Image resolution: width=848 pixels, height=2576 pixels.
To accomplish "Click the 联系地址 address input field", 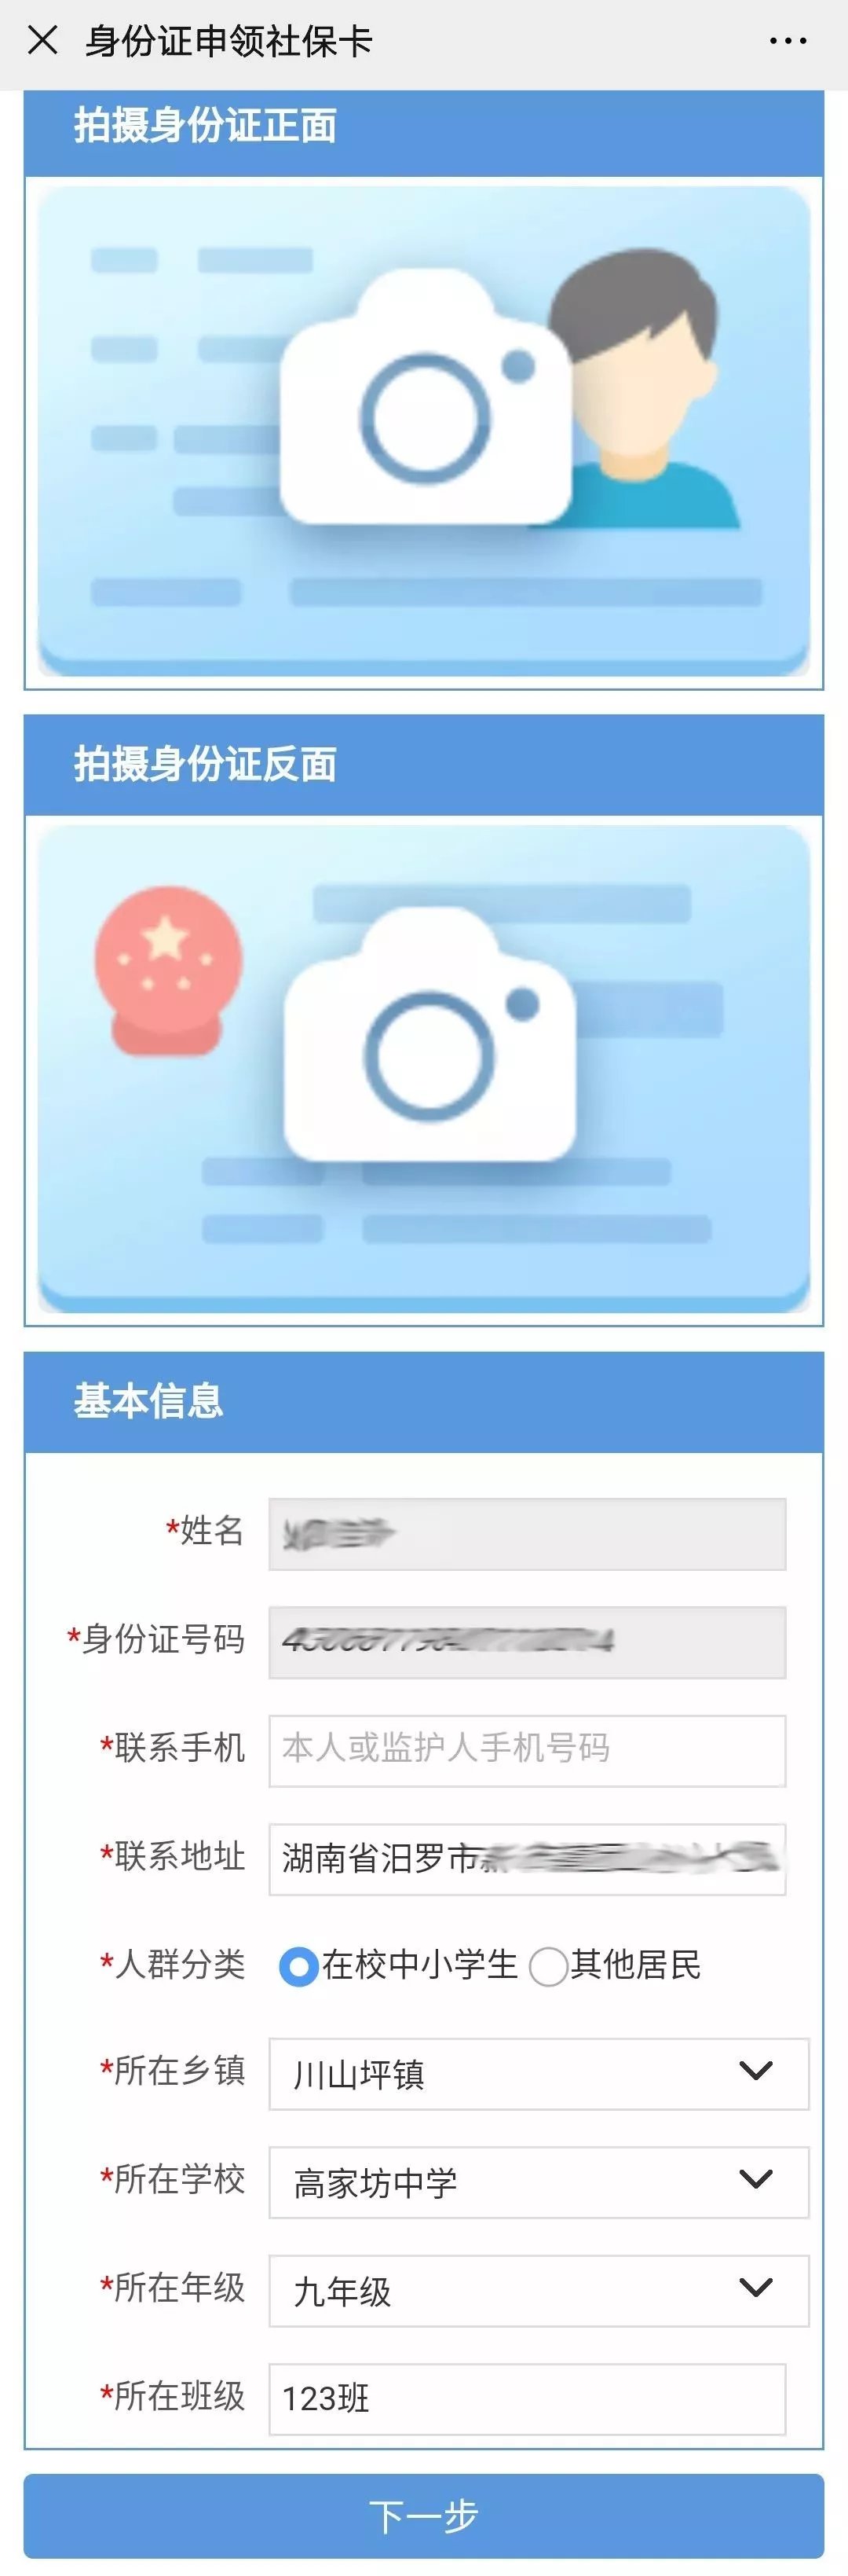I will (528, 1859).
